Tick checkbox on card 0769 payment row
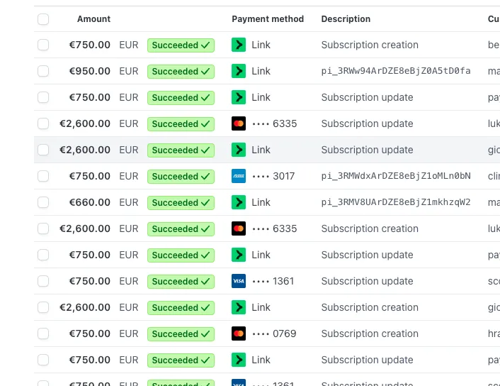This screenshot has width=500, height=386. coord(43,333)
